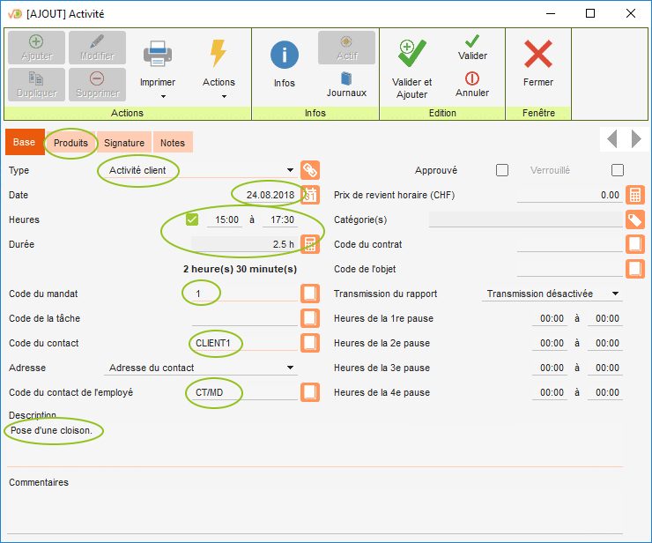Open the Signature tab
Screen dimensions: 652x543
coord(124,143)
